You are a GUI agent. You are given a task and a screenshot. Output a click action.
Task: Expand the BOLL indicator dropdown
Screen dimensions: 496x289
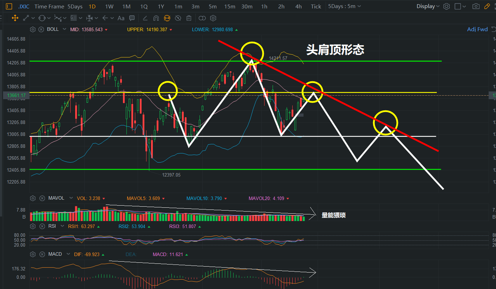tap(64, 29)
